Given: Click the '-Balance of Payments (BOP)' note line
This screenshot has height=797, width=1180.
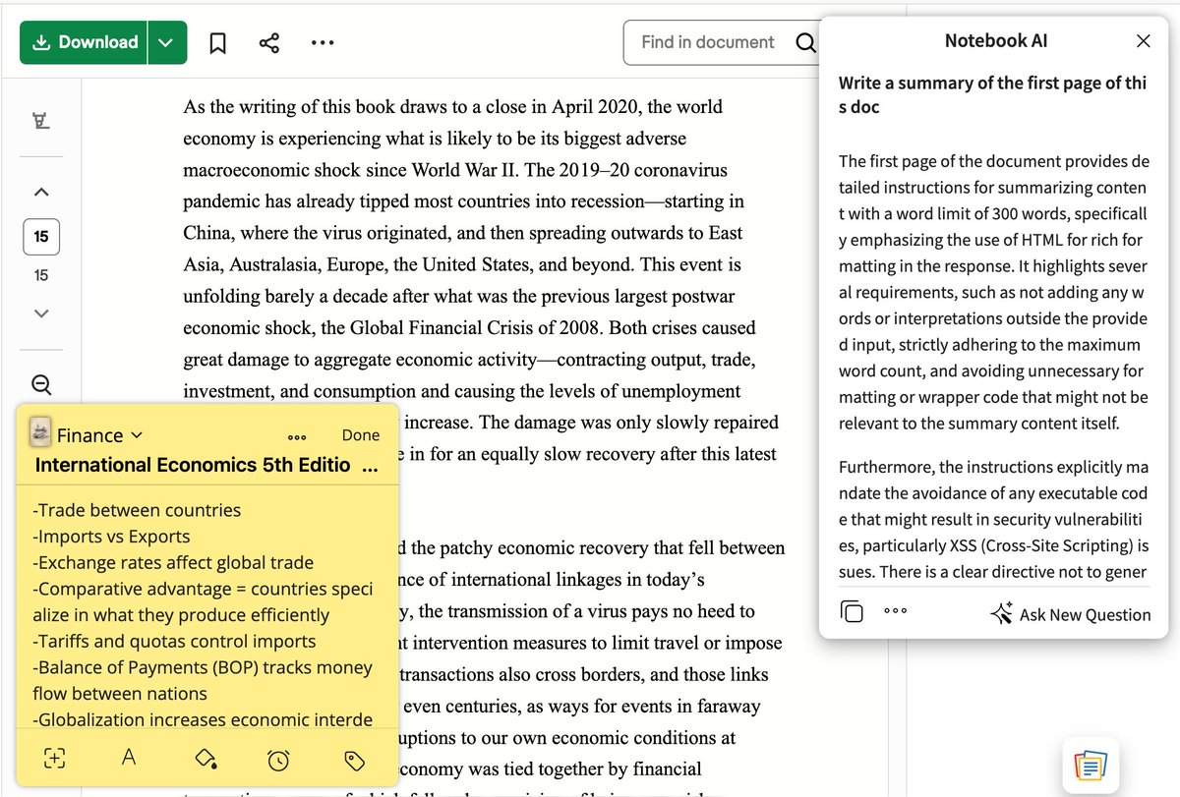Looking at the screenshot, I should [x=202, y=680].
